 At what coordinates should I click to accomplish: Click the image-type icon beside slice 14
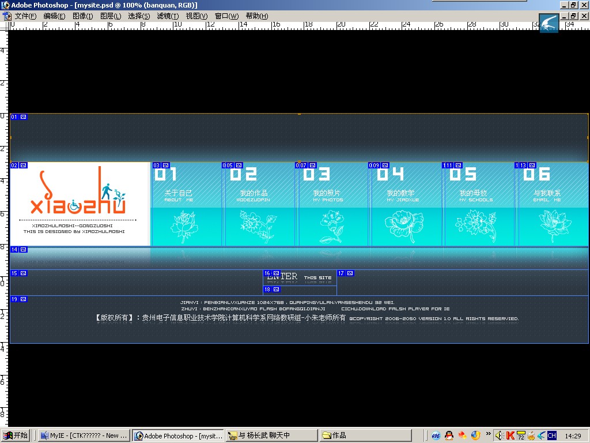(23, 249)
